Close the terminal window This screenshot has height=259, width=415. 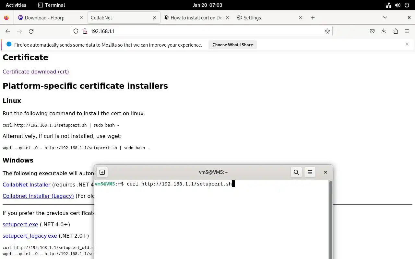326,172
